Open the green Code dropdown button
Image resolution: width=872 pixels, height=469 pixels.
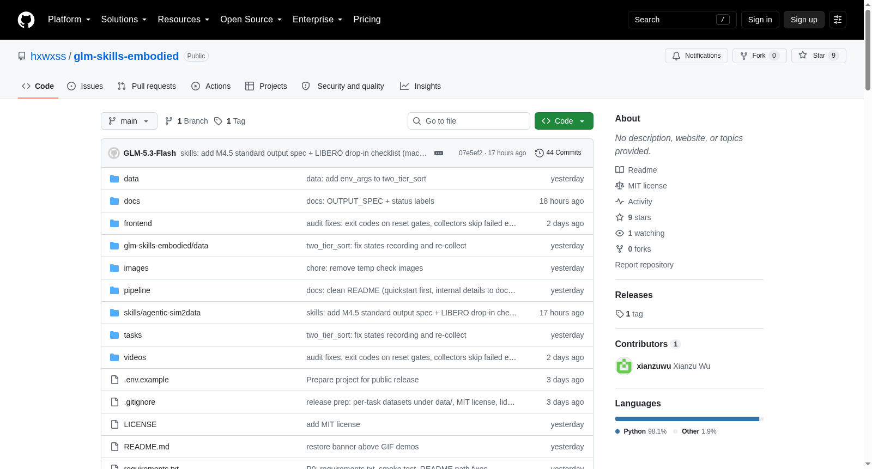click(564, 121)
